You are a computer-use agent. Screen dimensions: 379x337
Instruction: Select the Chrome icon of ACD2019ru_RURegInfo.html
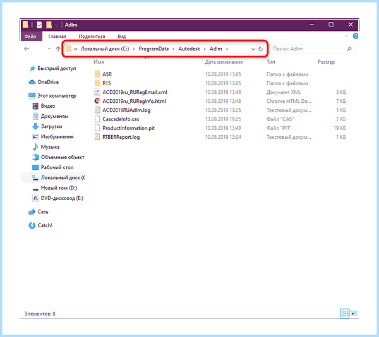click(97, 101)
